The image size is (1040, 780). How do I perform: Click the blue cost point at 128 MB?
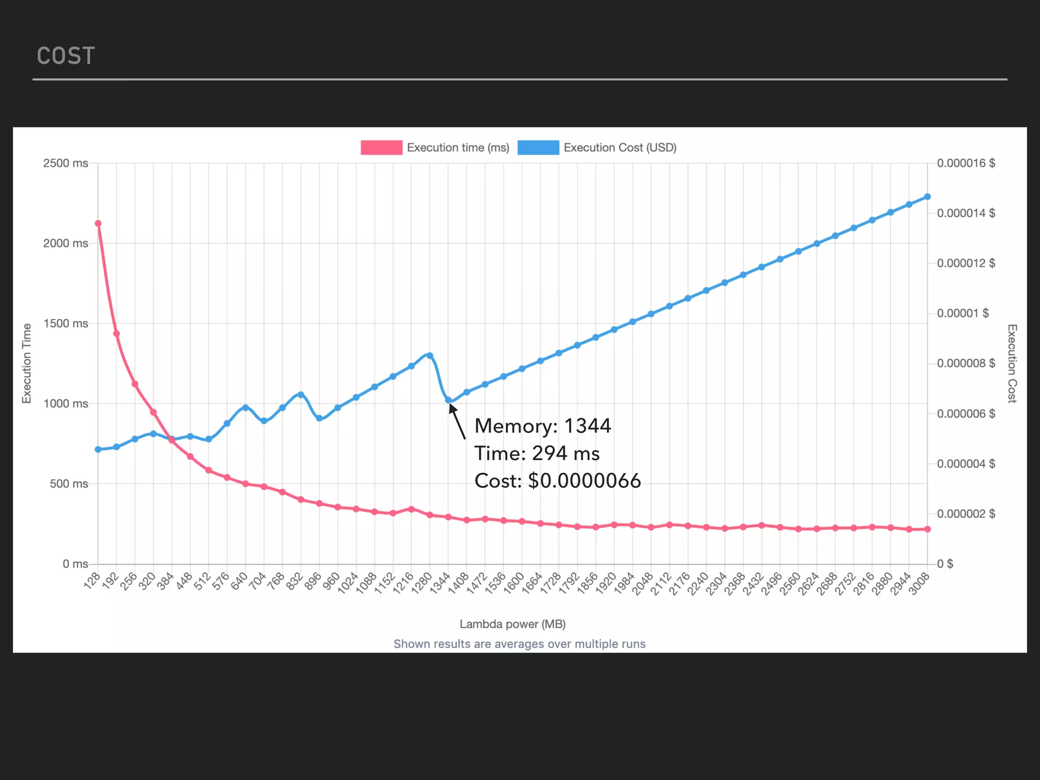click(x=98, y=449)
